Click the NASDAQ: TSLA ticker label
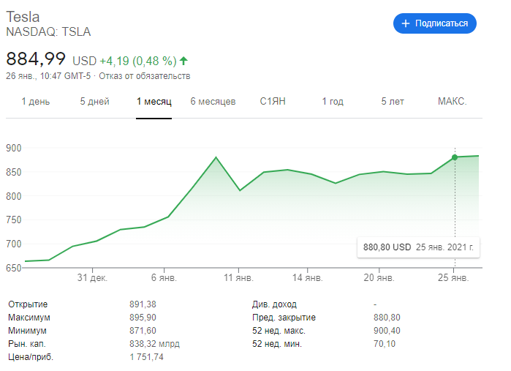511x371 pixels. [48, 31]
